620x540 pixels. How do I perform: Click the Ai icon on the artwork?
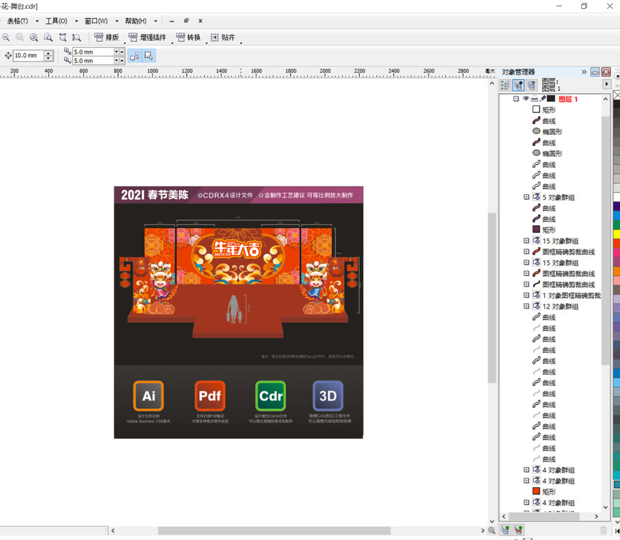(149, 396)
